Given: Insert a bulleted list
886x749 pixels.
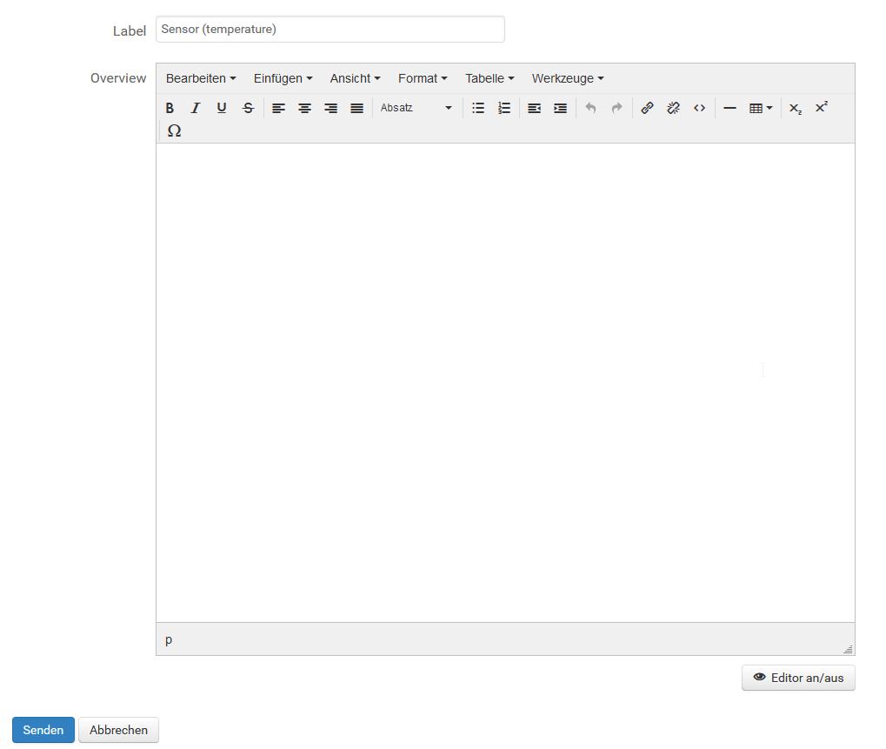Looking at the screenshot, I should (477, 109).
